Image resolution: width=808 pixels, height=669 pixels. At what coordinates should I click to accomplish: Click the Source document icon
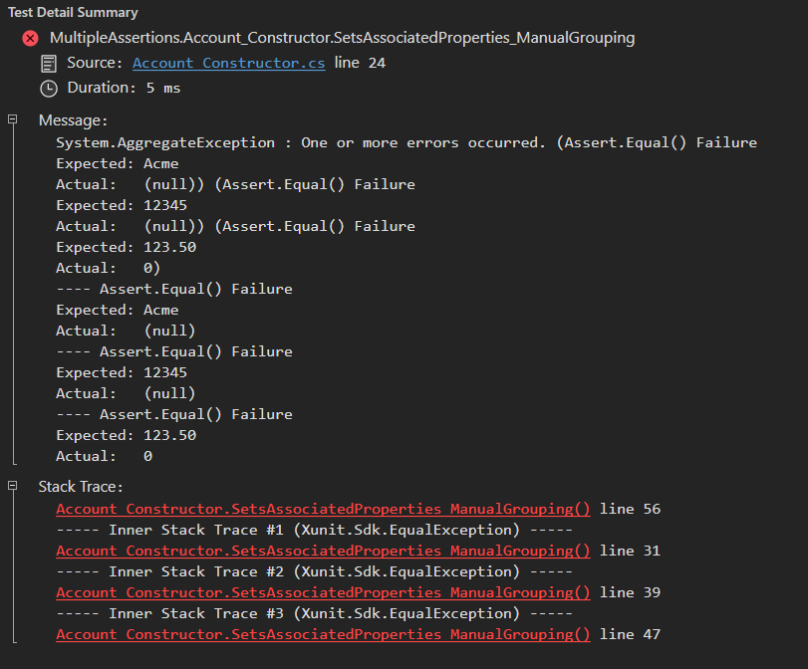49,64
